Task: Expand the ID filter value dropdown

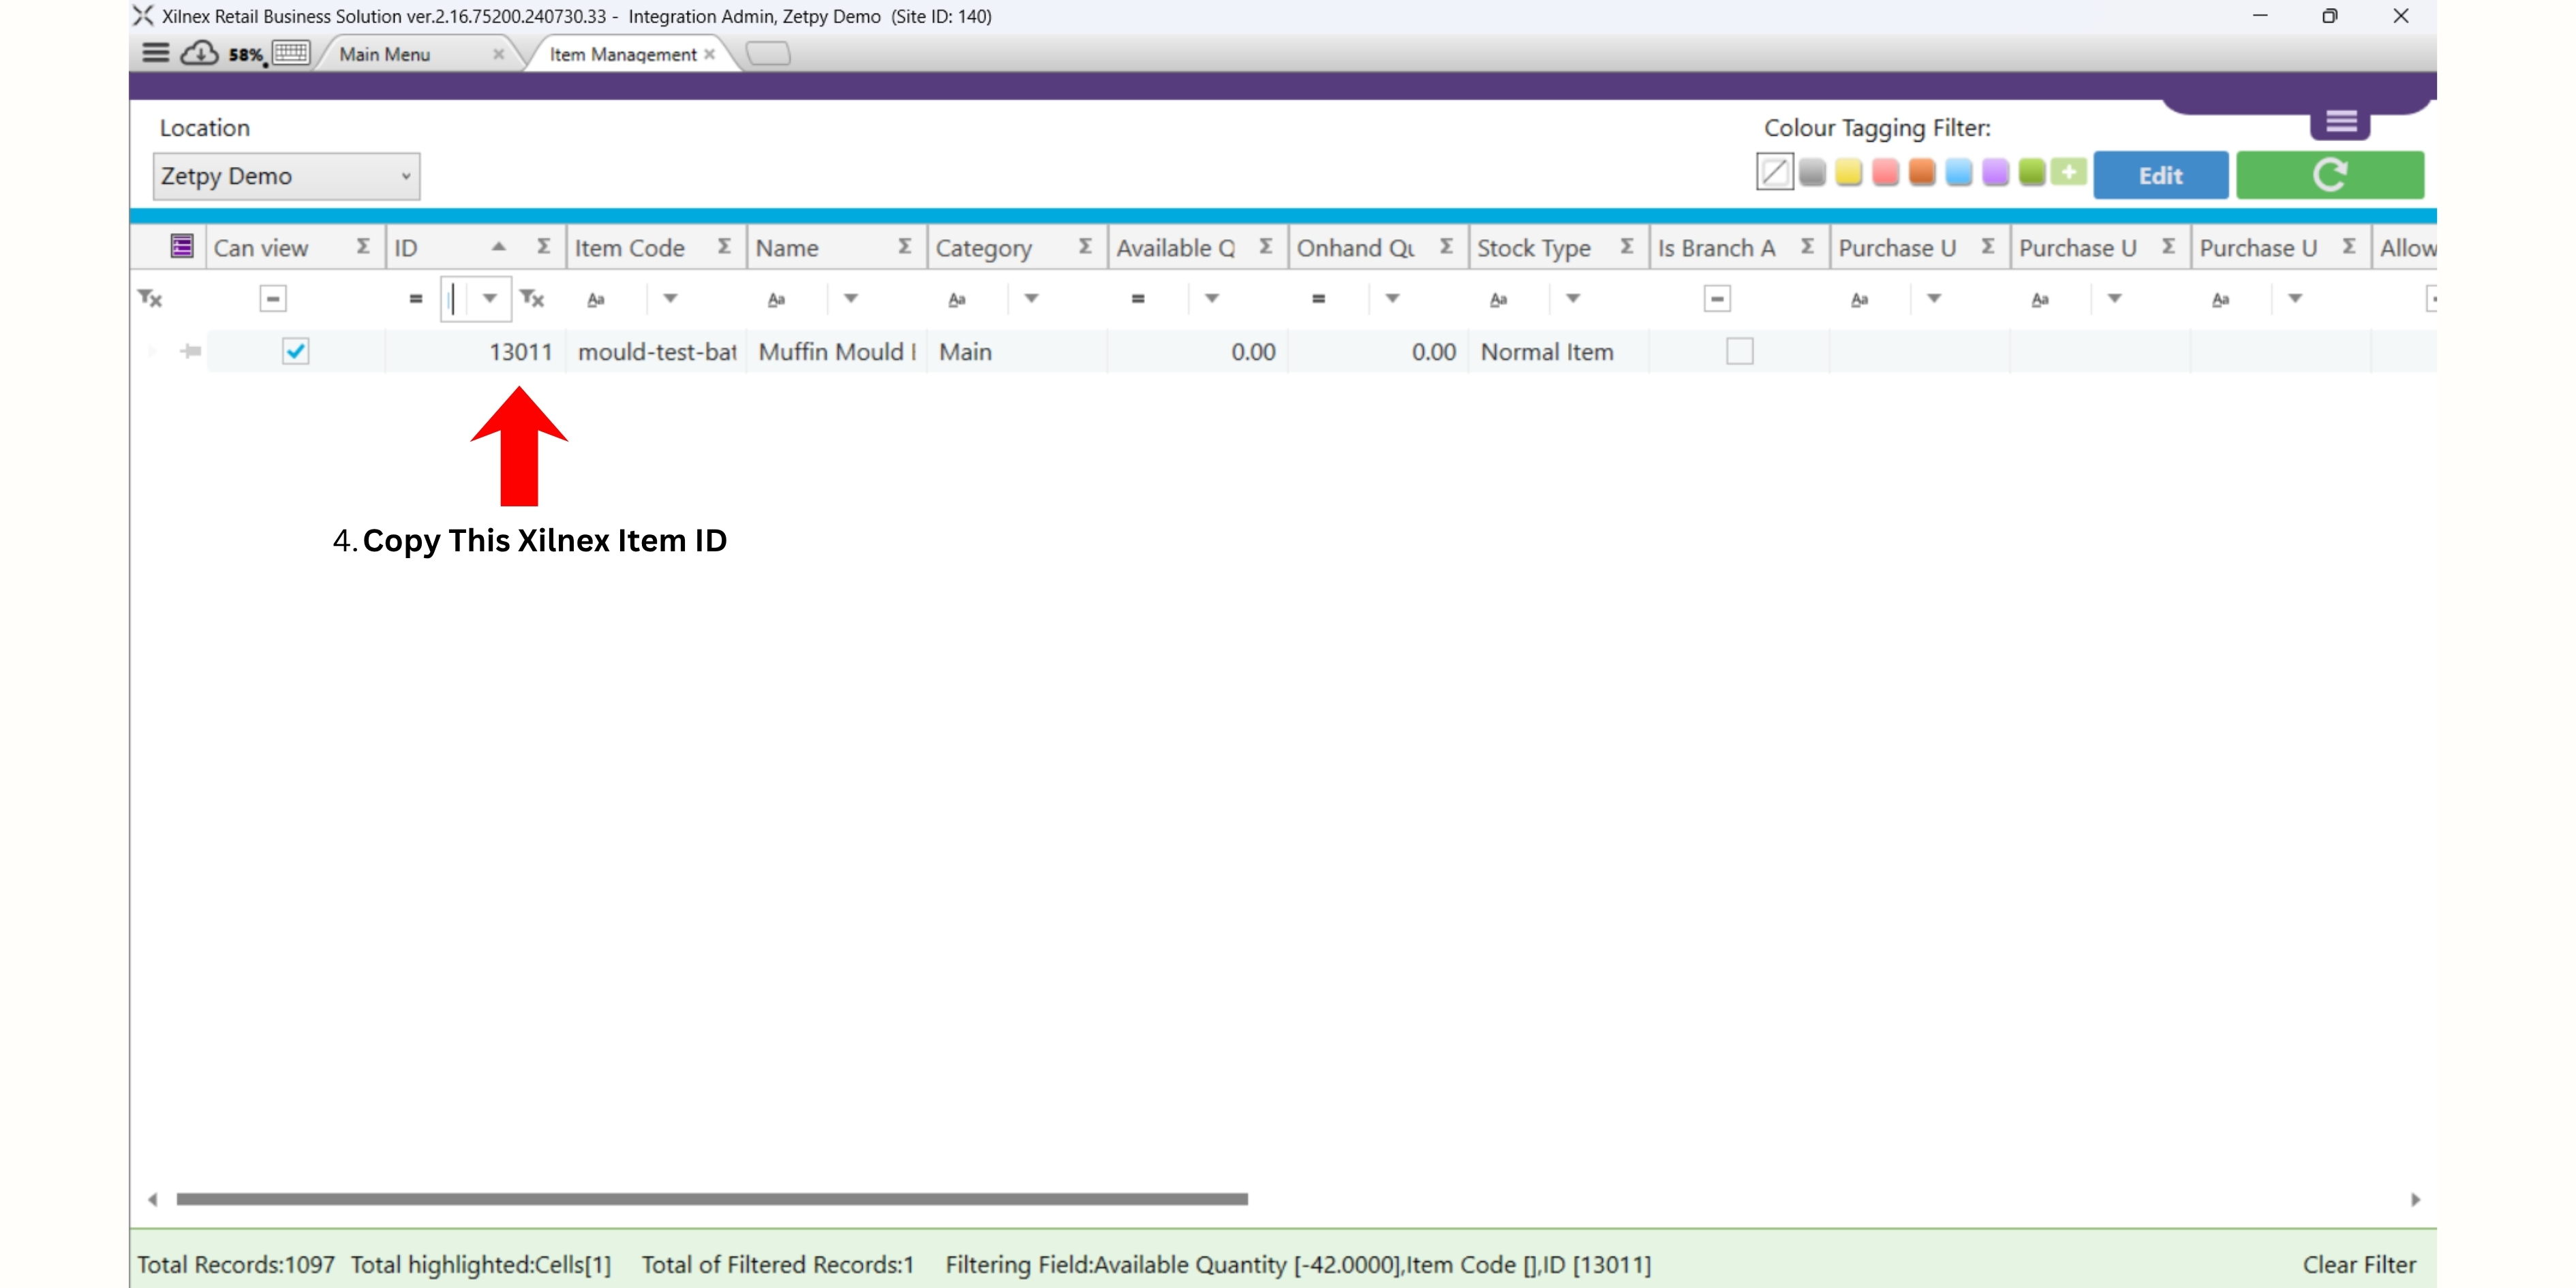Action: pyautogui.click(x=490, y=298)
